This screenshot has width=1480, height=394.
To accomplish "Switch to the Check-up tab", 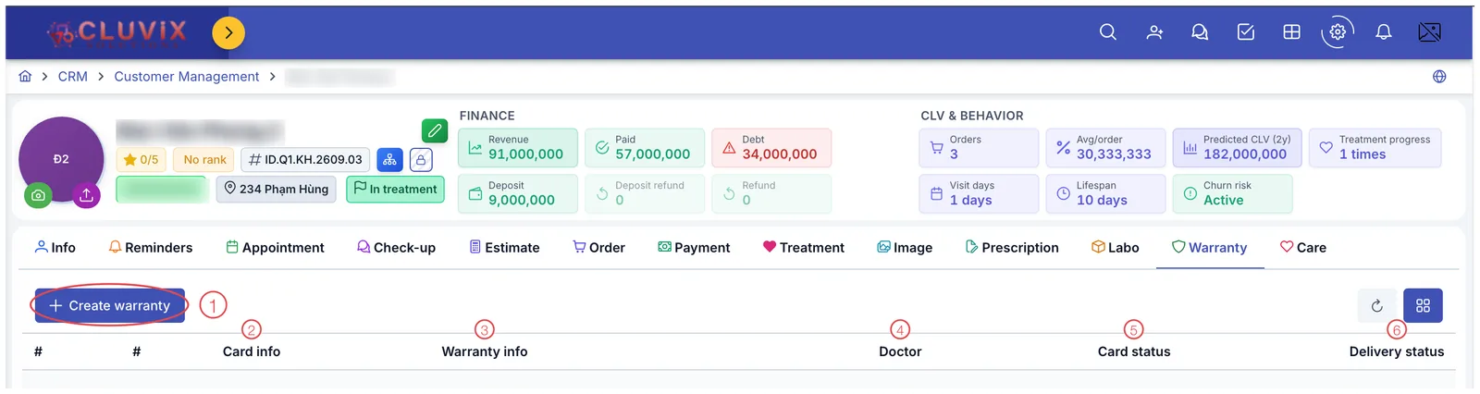I will tap(396, 248).
